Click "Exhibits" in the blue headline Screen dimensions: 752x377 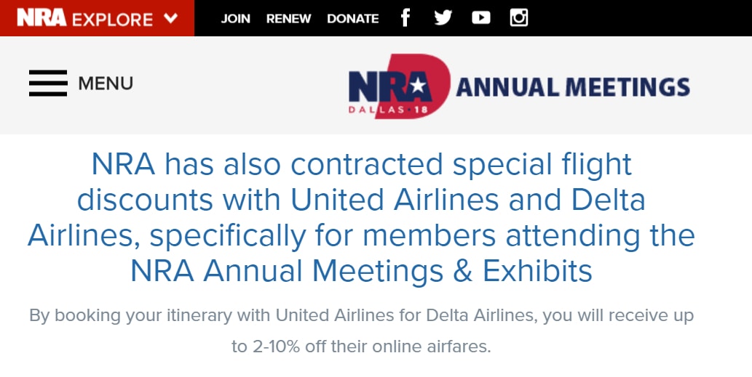(x=537, y=272)
